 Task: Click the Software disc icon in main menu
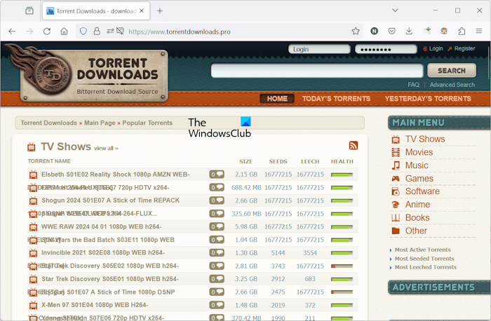(396, 191)
